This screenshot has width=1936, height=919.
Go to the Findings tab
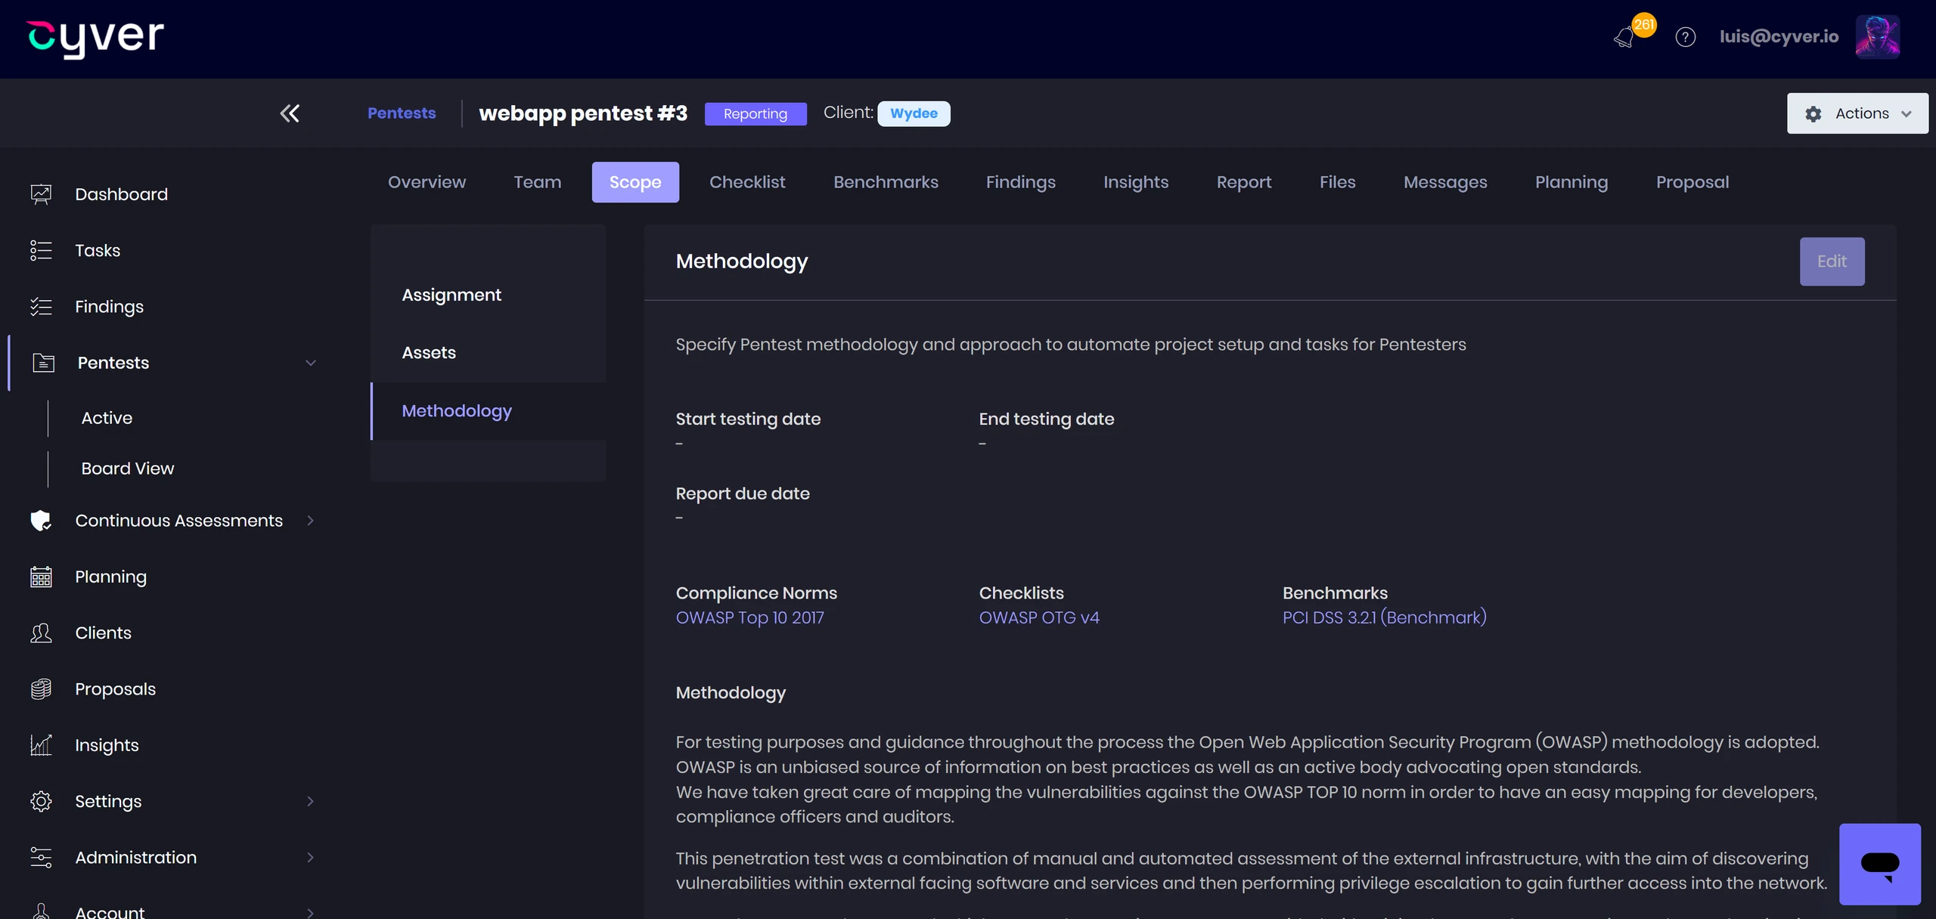click(x=1020, y=182)
